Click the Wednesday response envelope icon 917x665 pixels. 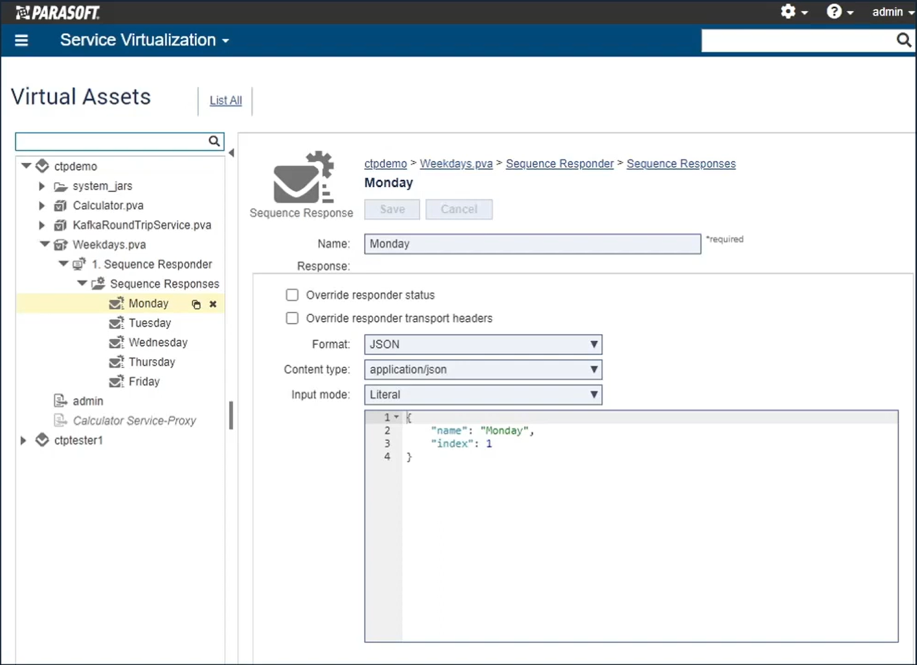[x=117, y=342]
